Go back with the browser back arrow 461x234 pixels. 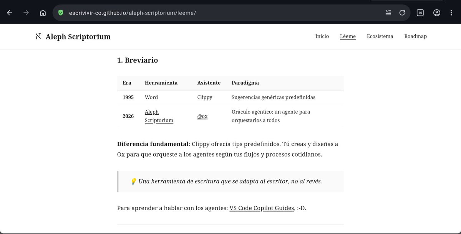tap(10, 13)
